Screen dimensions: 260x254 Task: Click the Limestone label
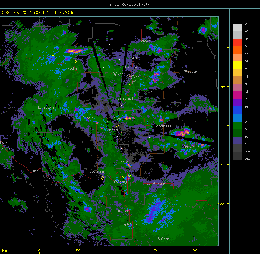46,107
